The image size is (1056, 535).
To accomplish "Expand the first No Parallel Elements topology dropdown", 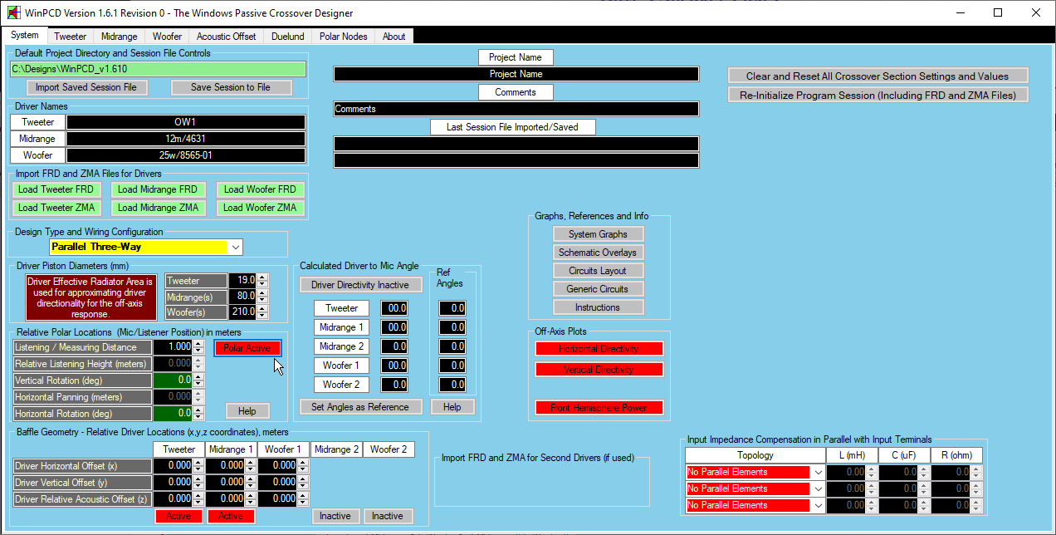I will pos(818,472).
